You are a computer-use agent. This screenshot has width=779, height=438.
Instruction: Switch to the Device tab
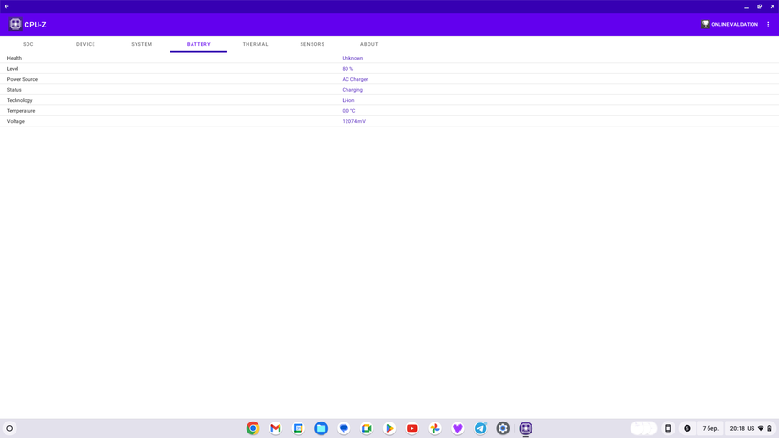[85, 44]
